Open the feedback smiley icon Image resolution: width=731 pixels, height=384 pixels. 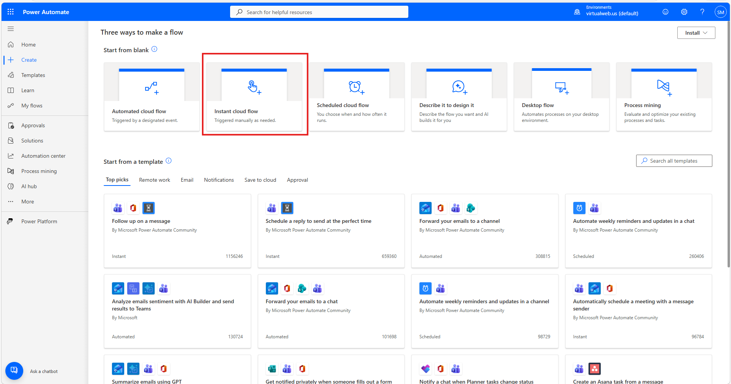[665, 12]
